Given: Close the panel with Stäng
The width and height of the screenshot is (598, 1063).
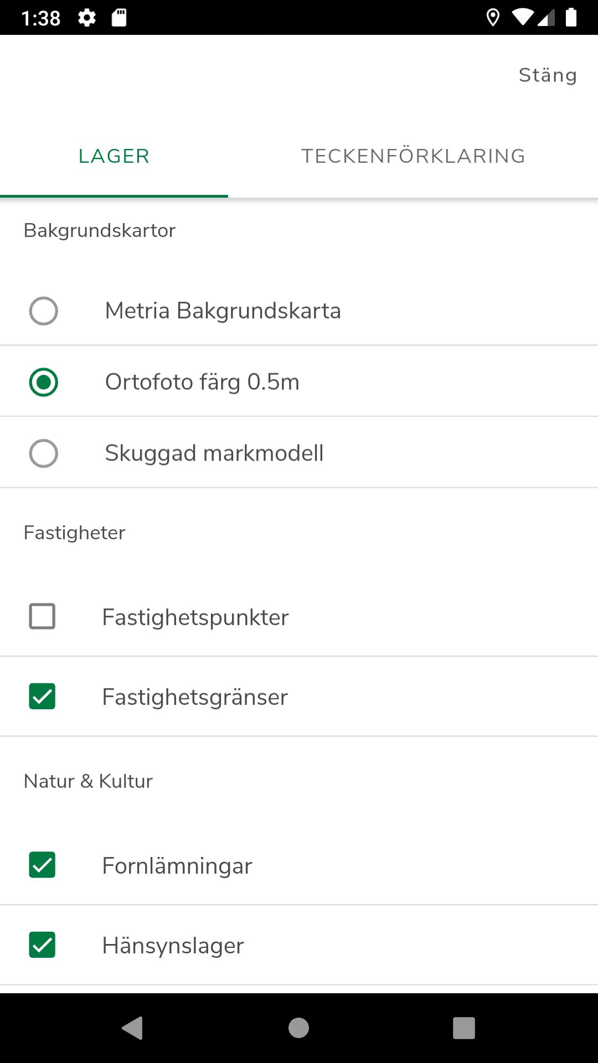Looking at the screenshot, I should pos(548,75).
